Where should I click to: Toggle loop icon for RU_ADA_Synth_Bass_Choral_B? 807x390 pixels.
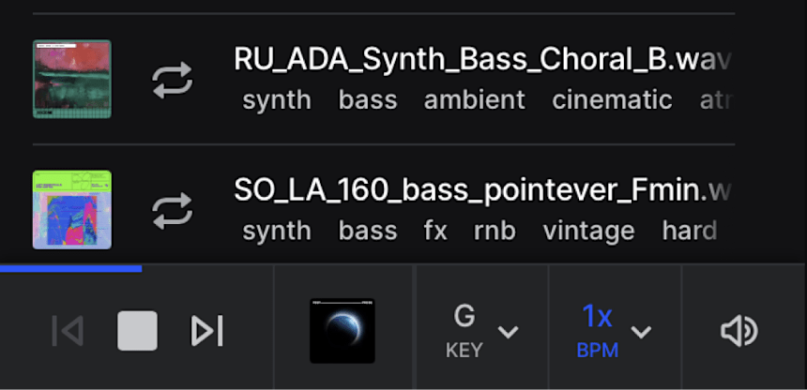[172, 80]
